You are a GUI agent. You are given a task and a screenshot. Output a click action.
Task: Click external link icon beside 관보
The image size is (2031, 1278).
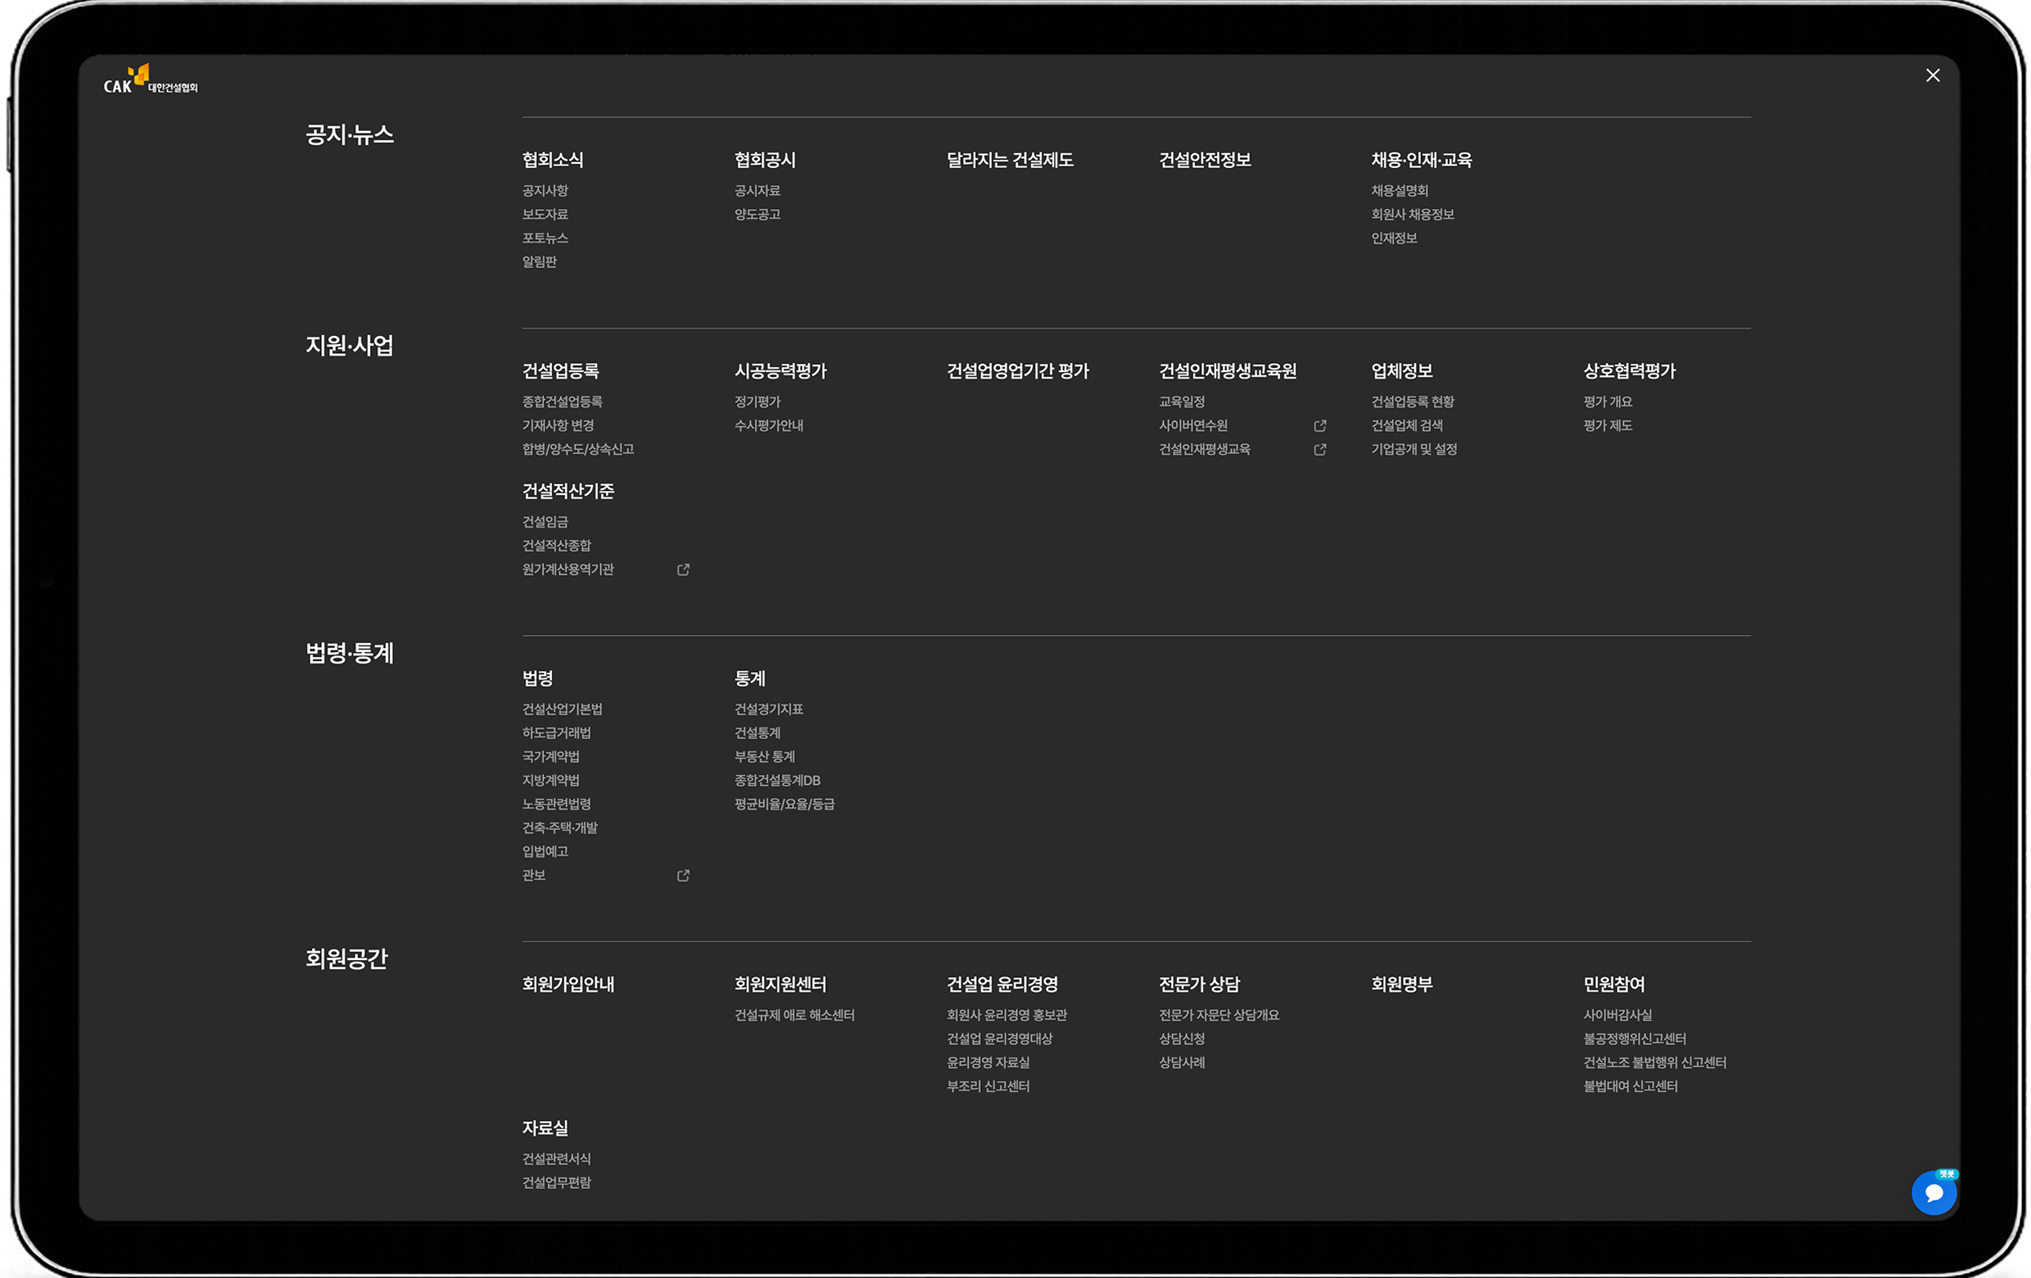coord(683,876)
